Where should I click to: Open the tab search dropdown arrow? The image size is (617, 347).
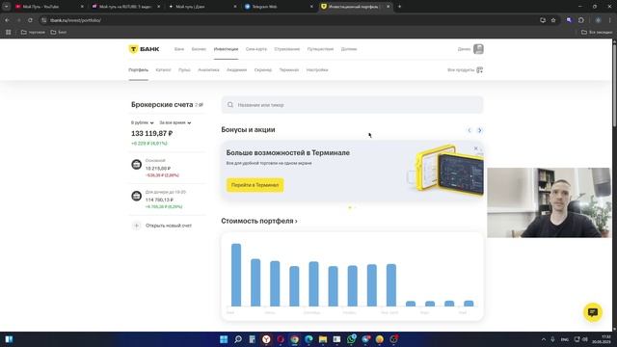tap(7, 7)
